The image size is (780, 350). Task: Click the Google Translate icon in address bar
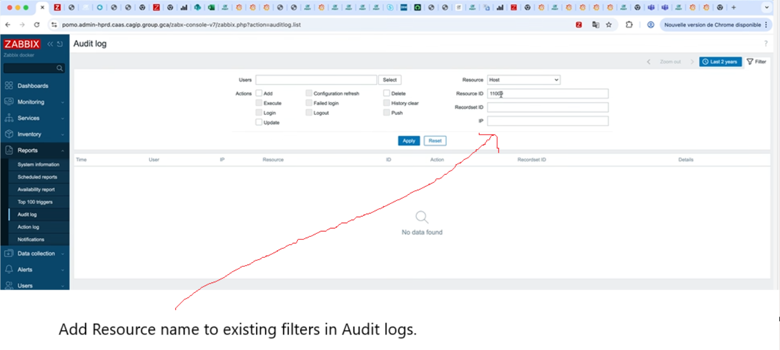[x=595, y=25]
